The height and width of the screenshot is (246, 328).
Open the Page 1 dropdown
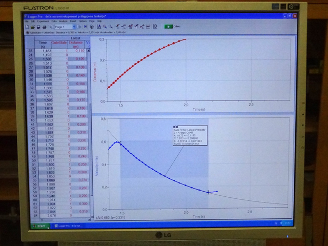click(74, 27)
